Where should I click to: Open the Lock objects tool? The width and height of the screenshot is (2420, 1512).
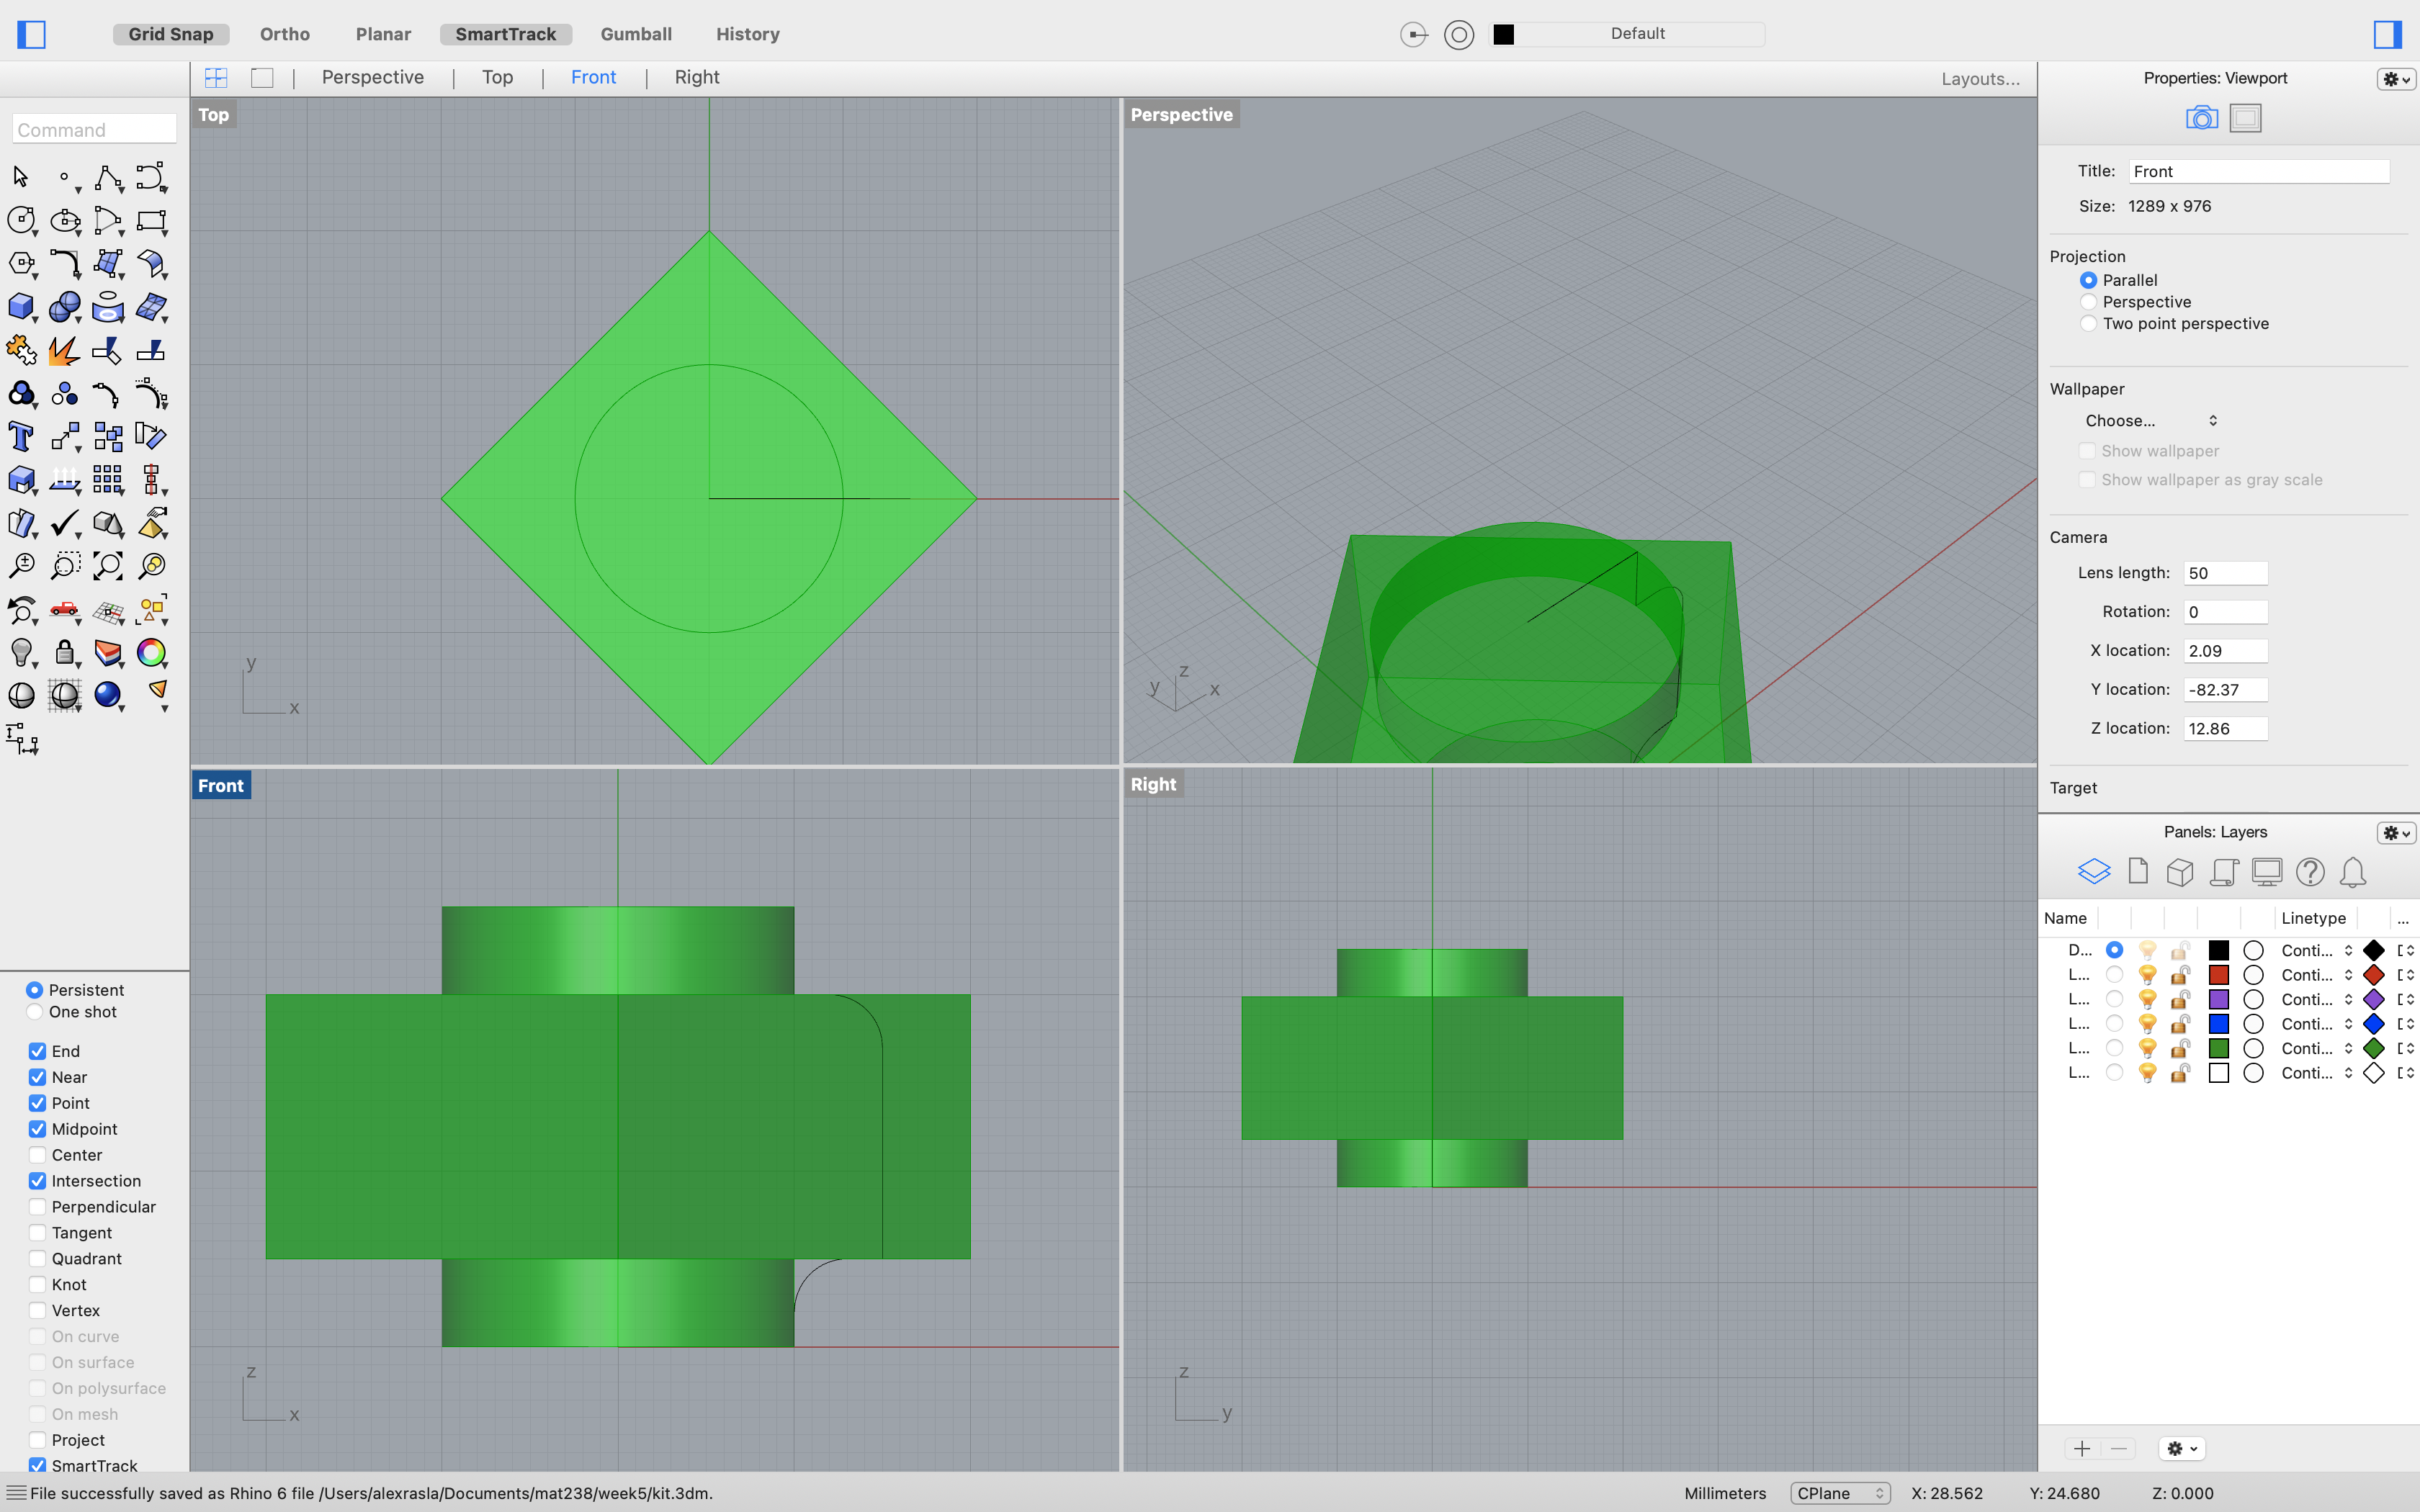pyautogui.click(x=64, y=653)
